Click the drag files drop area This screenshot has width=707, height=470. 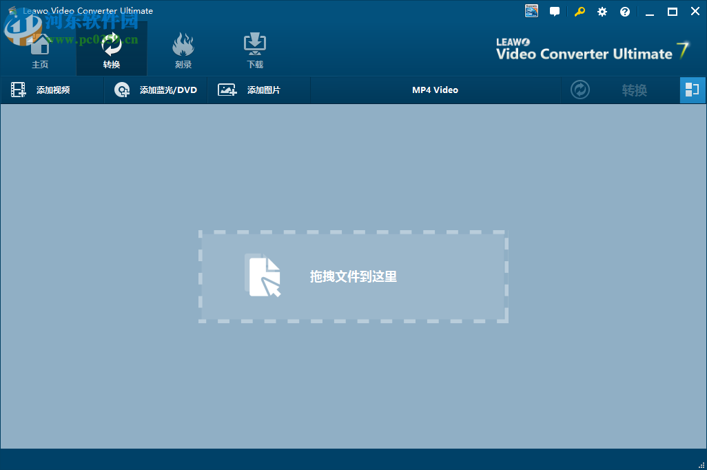click(353, 277)
